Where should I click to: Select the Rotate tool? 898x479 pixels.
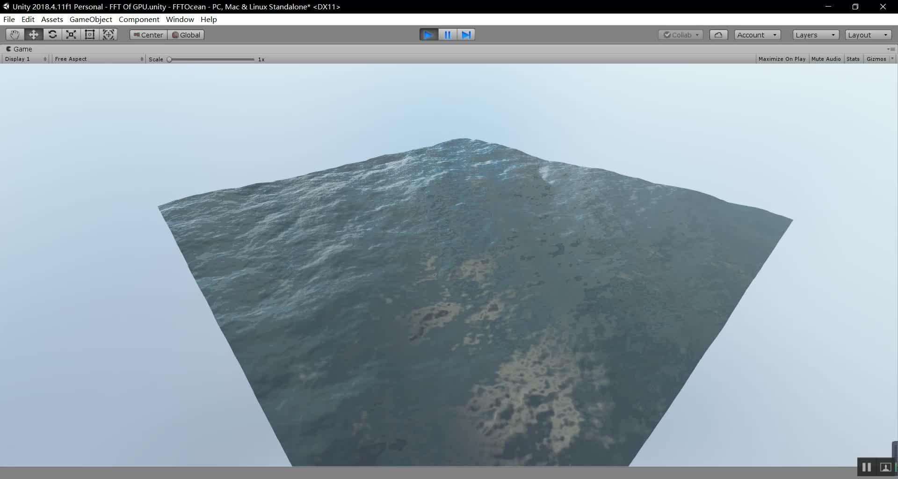pyautogui.click(x=52, y=34)
